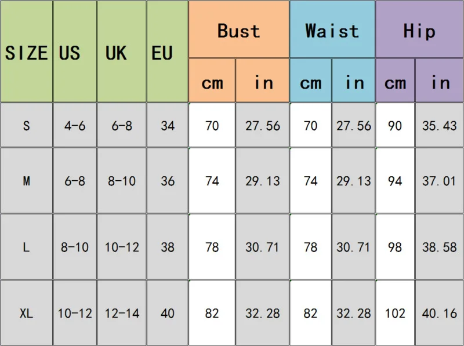Select the S size row label
The height and width of the screenshot is (346, 464).
26,125
